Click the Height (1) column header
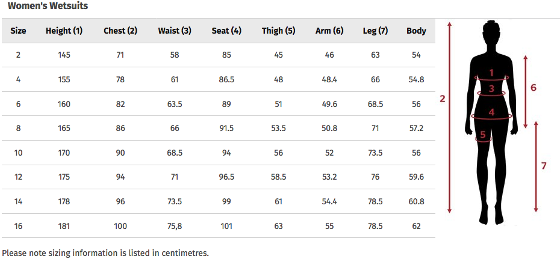Image resolution: width=560 pixels, height=271 pixels. coord(64,31)
